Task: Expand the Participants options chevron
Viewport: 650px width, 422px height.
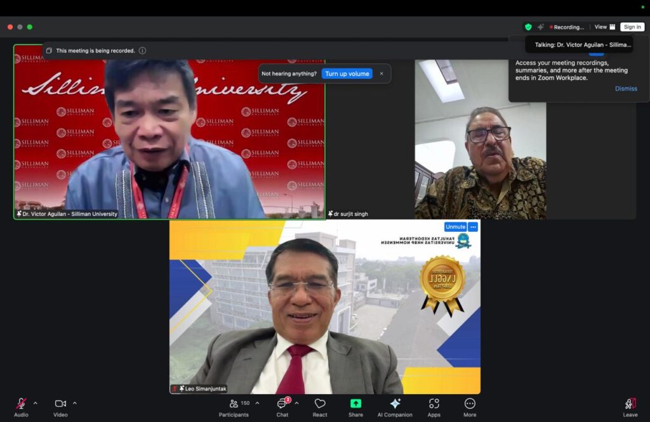Action: [257, 403]
